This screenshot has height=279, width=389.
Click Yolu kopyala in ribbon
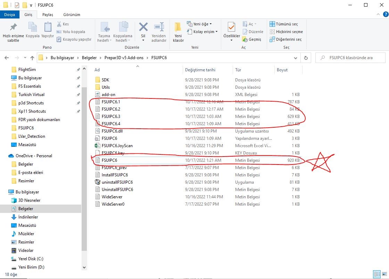click(71, 32)
